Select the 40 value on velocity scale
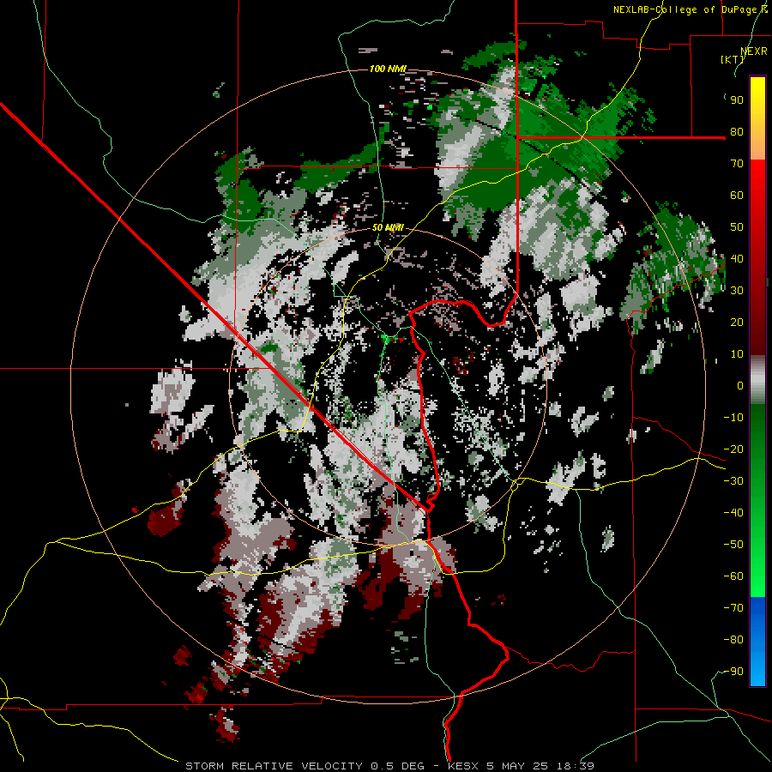The image size is (772, 772). pyautogui.click(x=737, y=258)
